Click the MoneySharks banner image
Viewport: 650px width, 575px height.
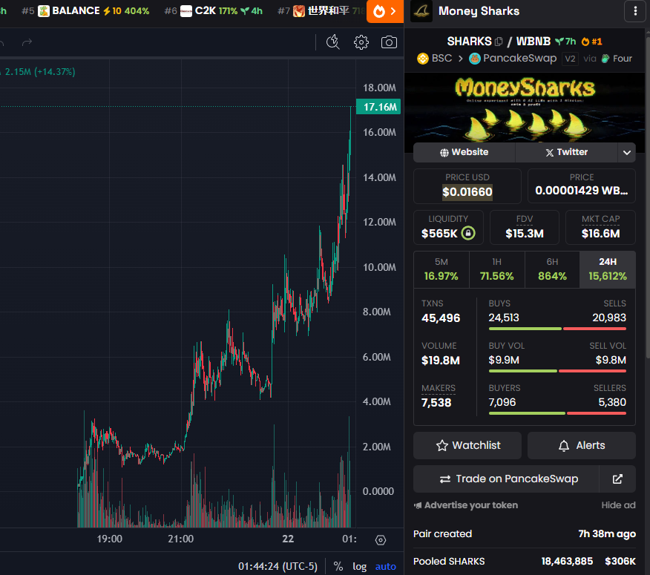(525, 108)
